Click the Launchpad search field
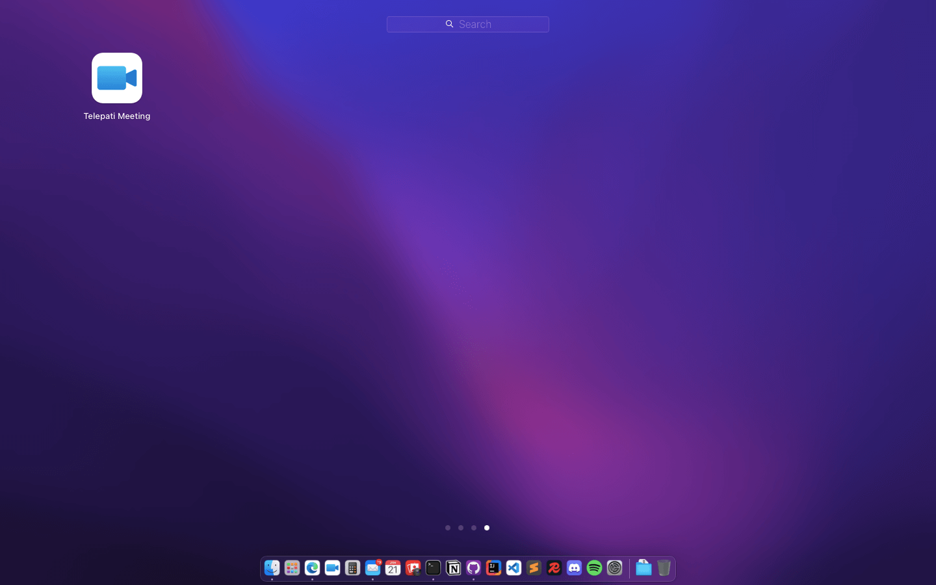Screen dimensions: 936x585 pyautogui.click(x=468, y=24)
